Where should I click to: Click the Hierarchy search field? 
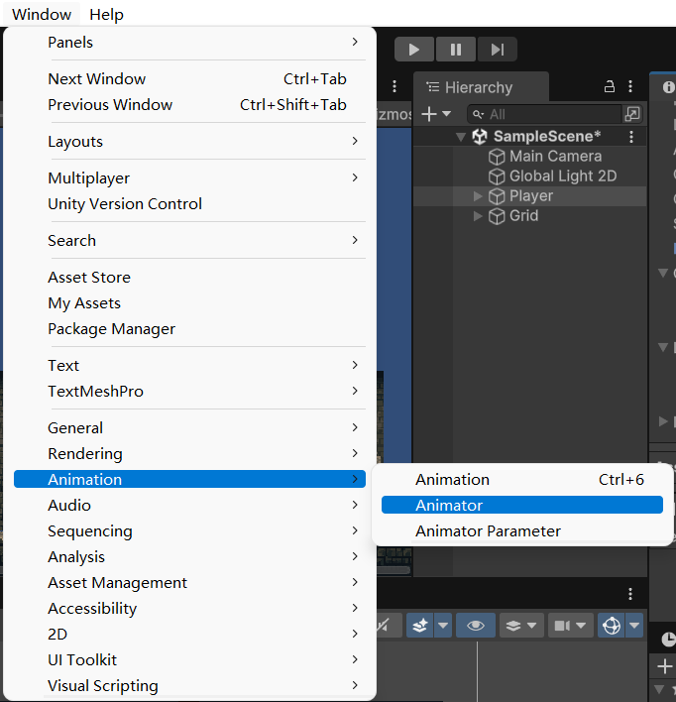(544, 114)
